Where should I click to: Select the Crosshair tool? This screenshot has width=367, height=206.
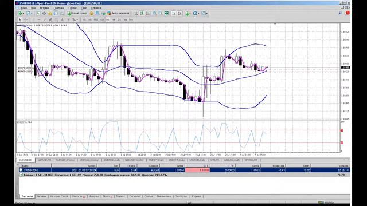(25, 19)
